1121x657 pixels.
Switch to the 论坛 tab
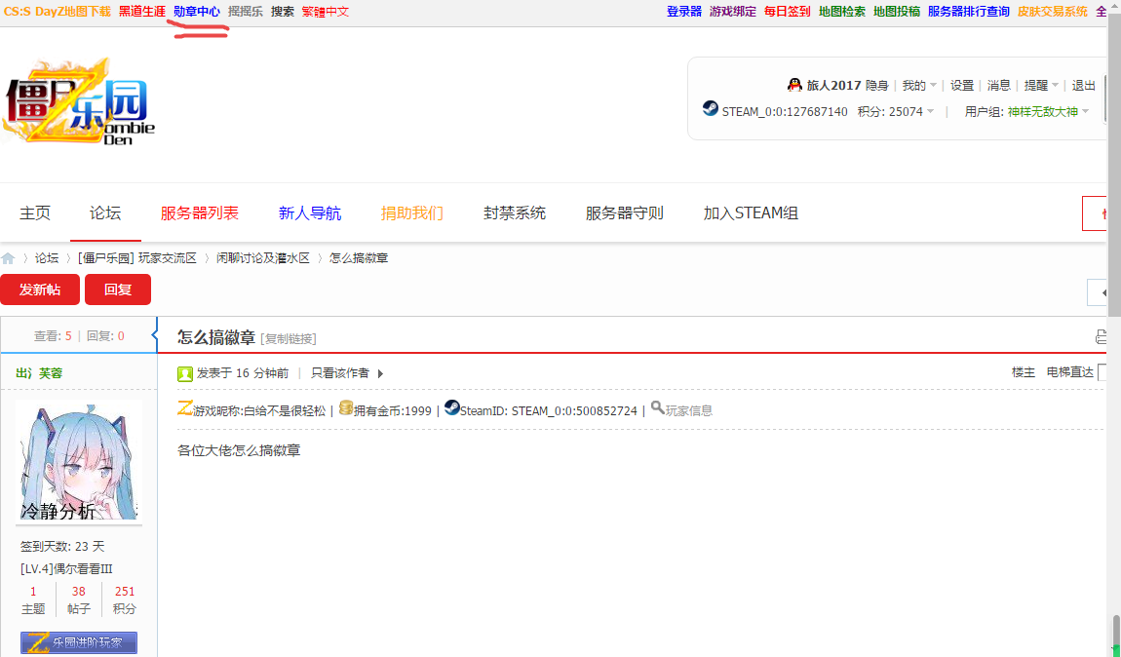point(104,213)
